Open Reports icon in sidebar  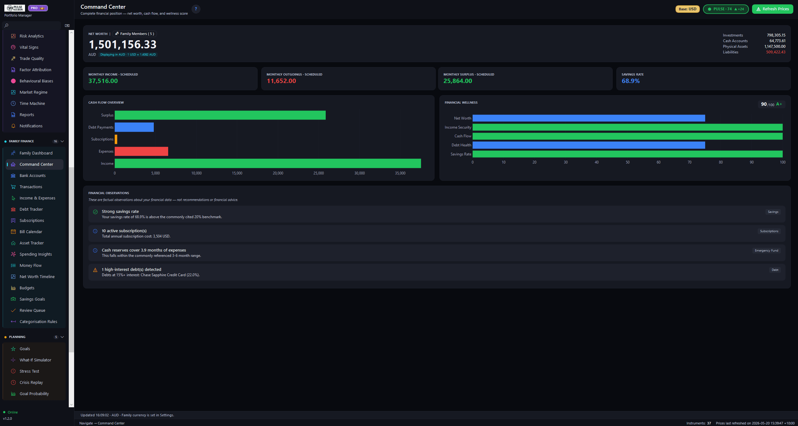coord(13,115)
